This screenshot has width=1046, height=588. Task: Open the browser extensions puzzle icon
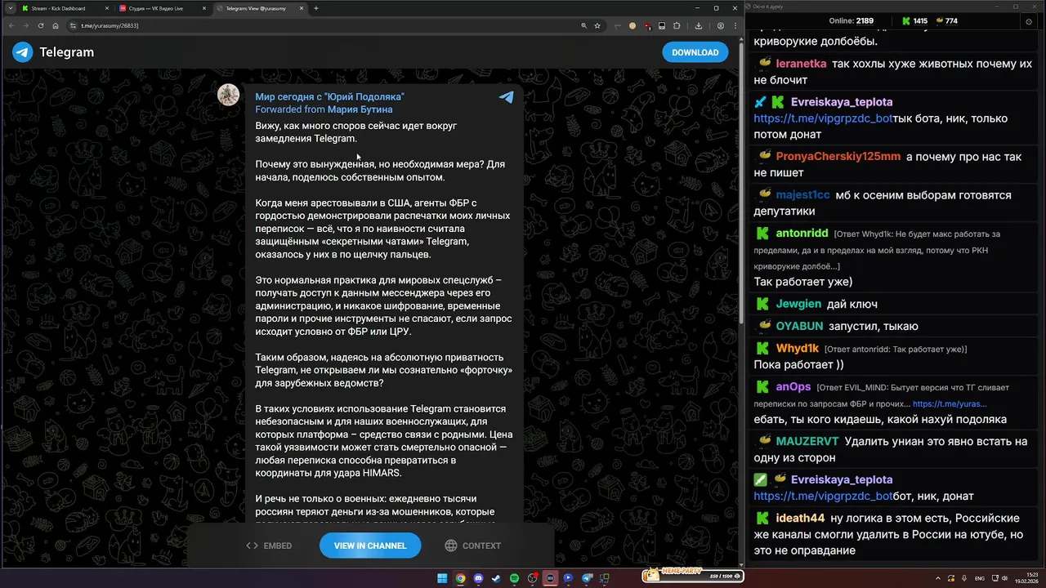point(676,25)
